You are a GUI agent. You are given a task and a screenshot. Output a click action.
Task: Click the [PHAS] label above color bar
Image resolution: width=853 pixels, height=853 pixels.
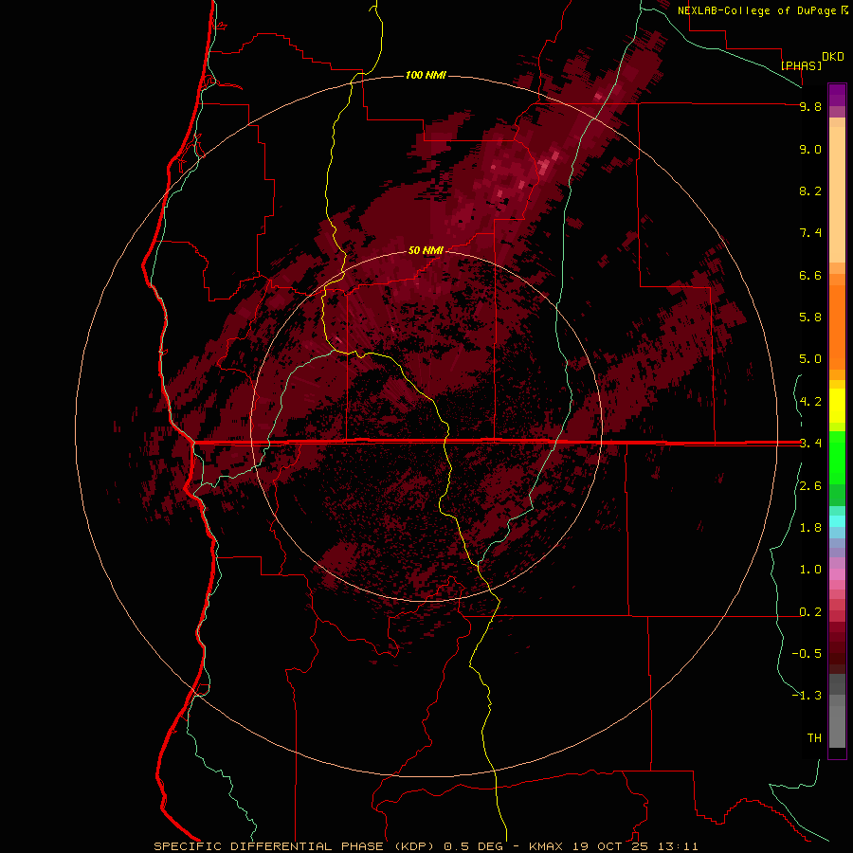[801, 65]
